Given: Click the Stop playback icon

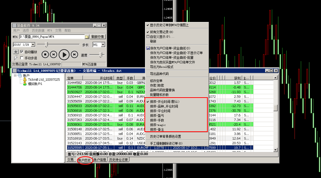Looking at the screenshot, I should point(45,54).
